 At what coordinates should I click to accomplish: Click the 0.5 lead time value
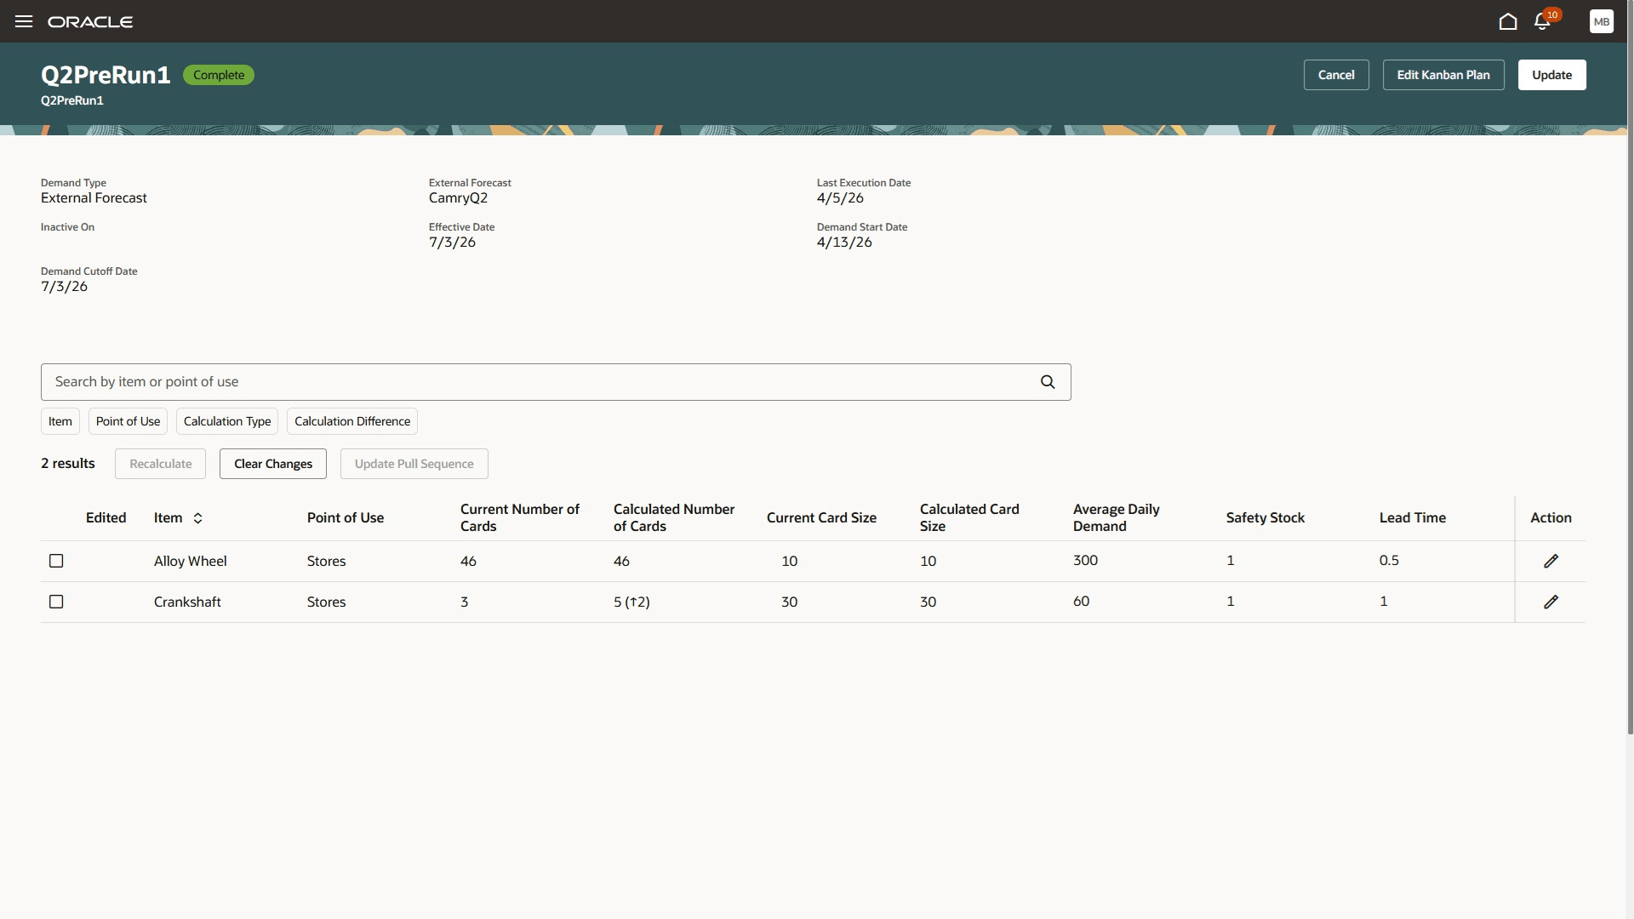click(1389, 561)
